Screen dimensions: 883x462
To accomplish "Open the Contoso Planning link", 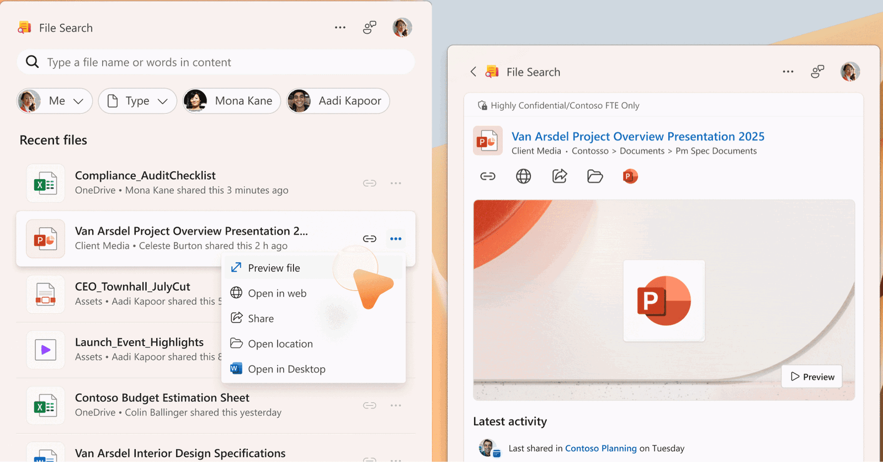I will click(600, 448).
